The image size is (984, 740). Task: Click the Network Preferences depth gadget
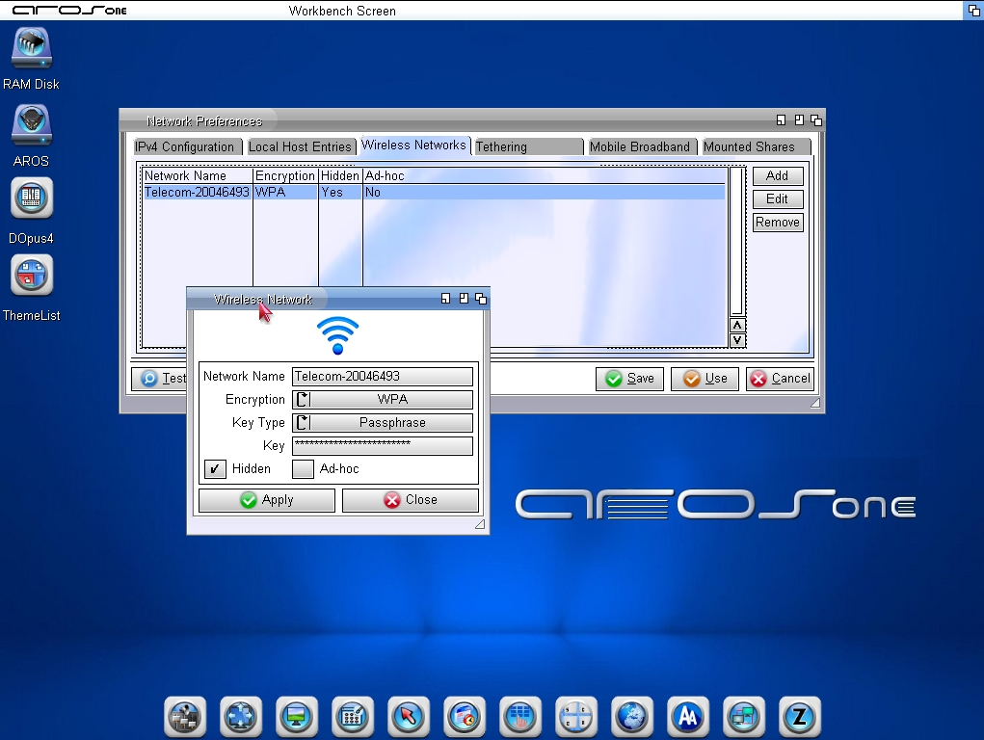pos(815,119)
